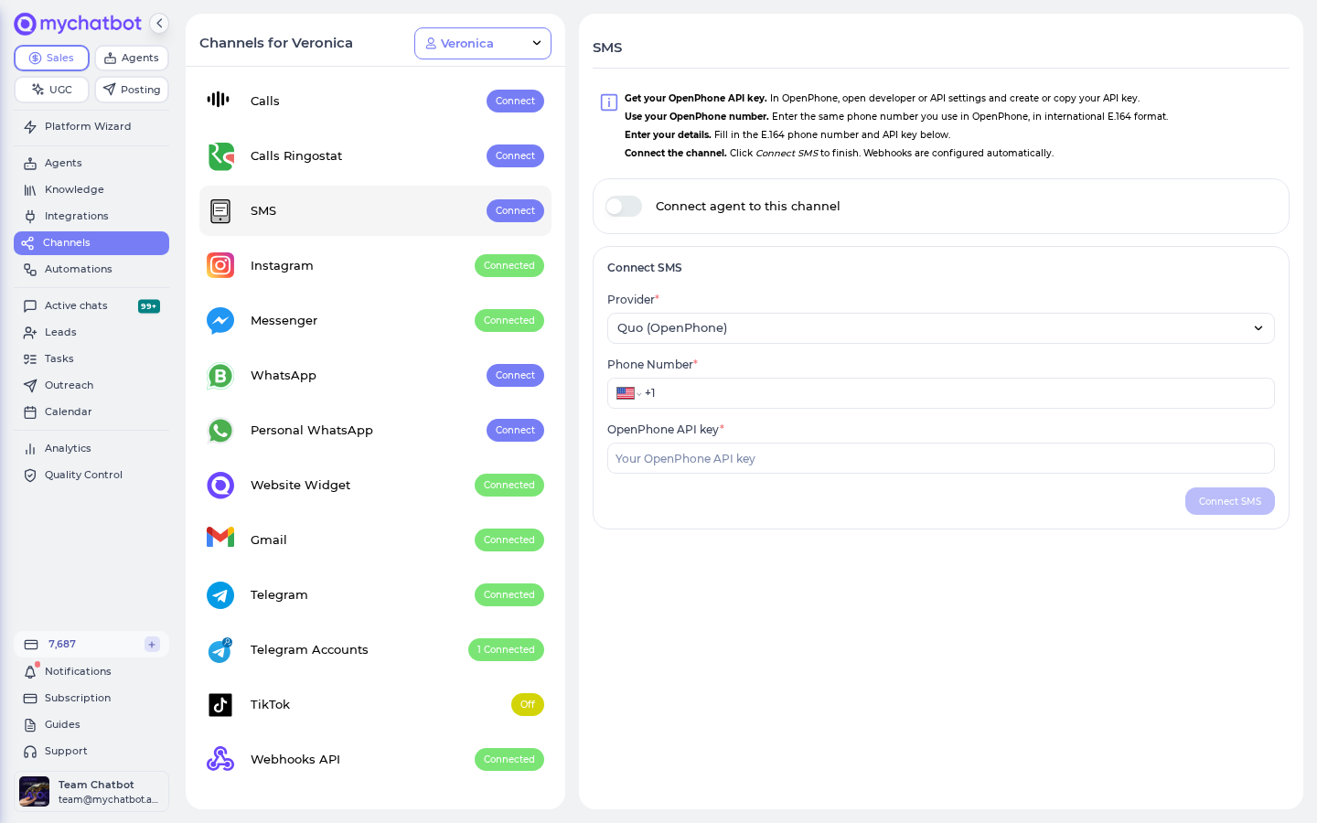Viewport: 1317px width, 823px height.
Task: Click the Gmail icon
Action: tap(220, 538)
